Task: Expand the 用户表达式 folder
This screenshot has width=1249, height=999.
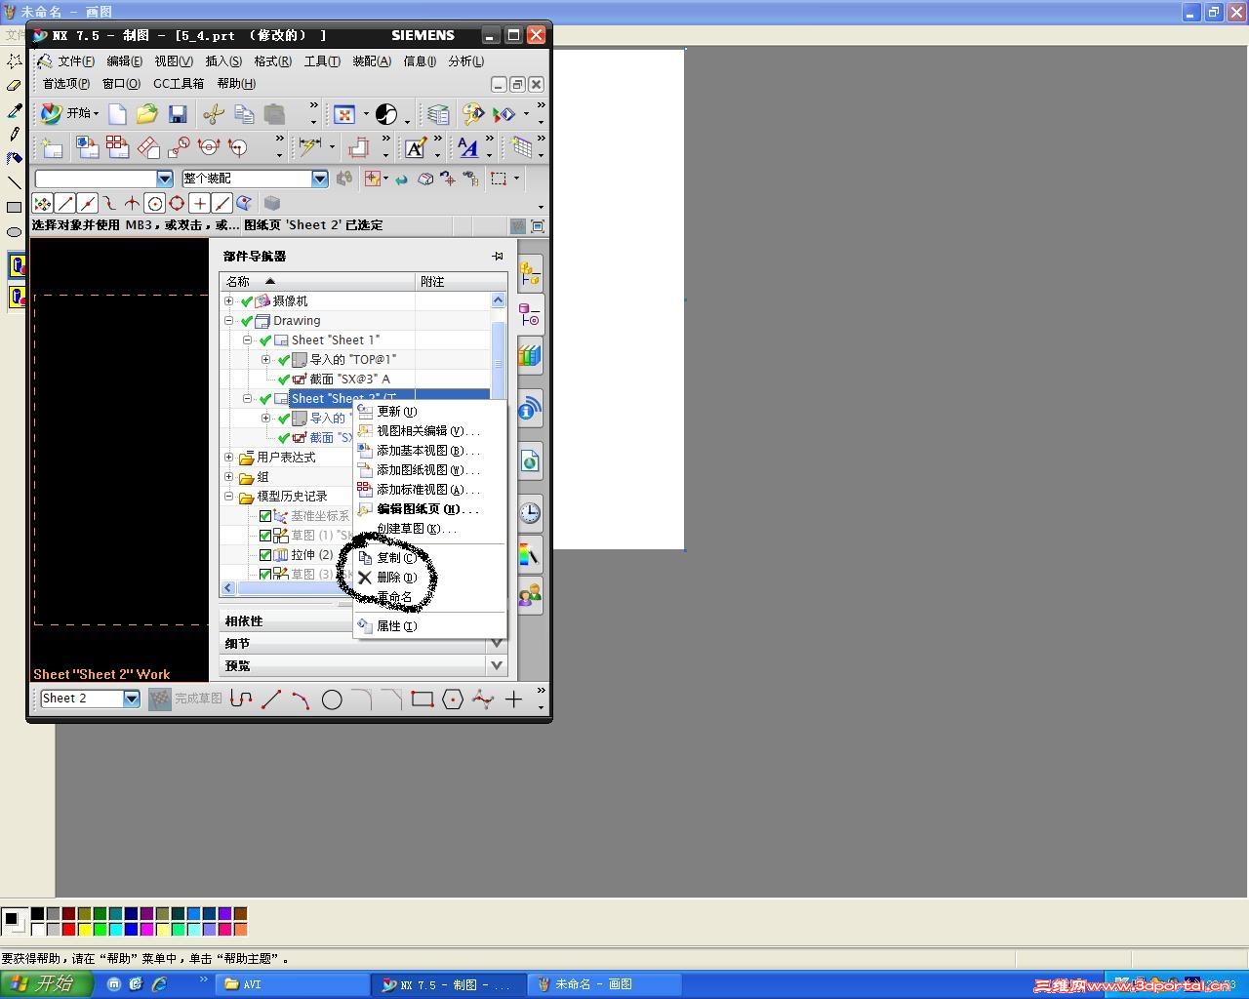Action: click(229, 457)
